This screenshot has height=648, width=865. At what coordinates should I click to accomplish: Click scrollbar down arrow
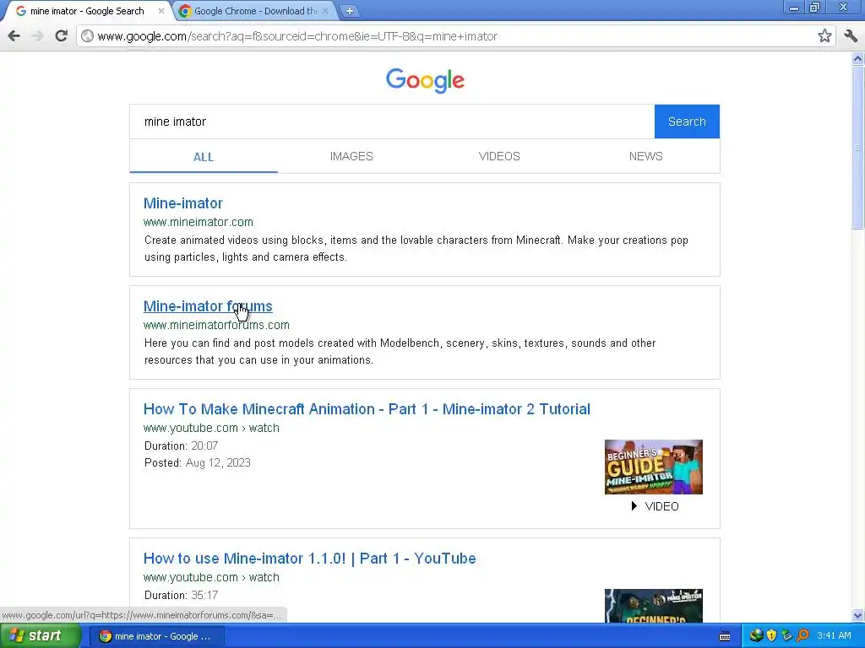[858, 615]
